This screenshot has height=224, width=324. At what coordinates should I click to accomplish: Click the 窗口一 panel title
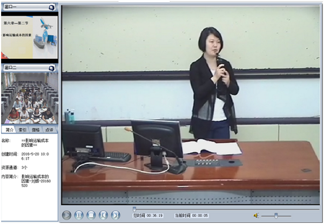point(11,8)
